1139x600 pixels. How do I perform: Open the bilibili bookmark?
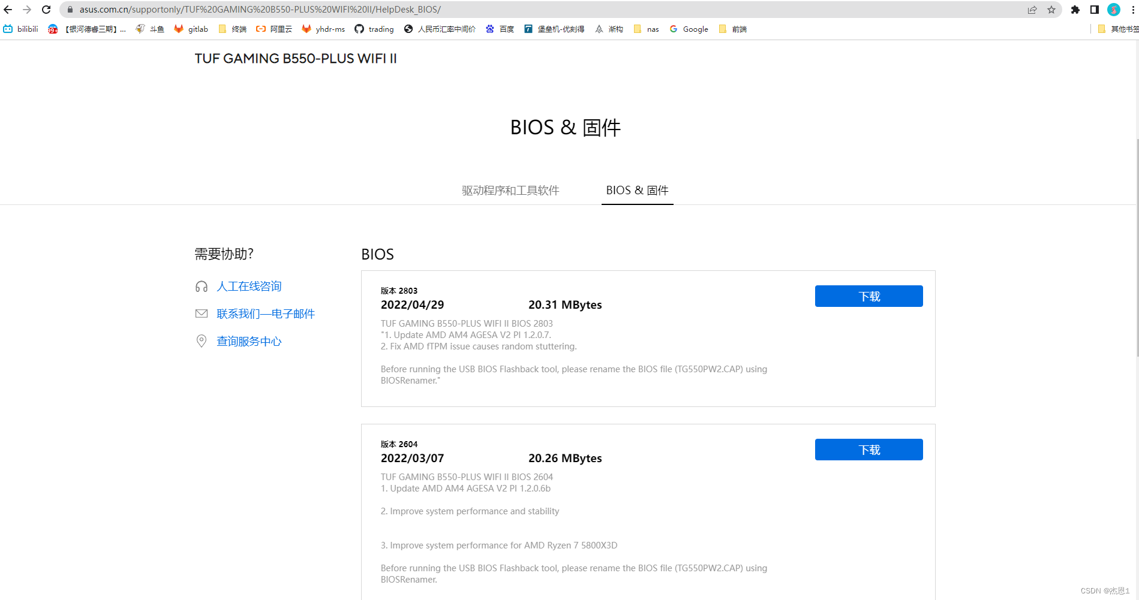coord(21,29)
